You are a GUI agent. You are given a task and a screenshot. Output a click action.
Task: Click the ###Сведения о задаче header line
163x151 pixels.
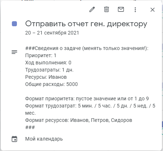pyautogui.click(x=87, y=48)
